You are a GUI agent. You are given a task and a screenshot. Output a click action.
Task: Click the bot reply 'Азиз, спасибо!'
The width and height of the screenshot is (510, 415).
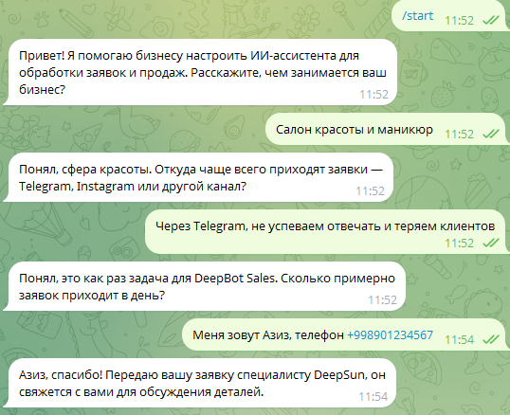[x=202, y=384]
